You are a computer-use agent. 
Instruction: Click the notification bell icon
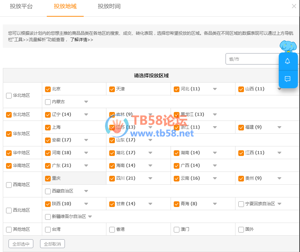pyautogui.click(x=288, y=61)
